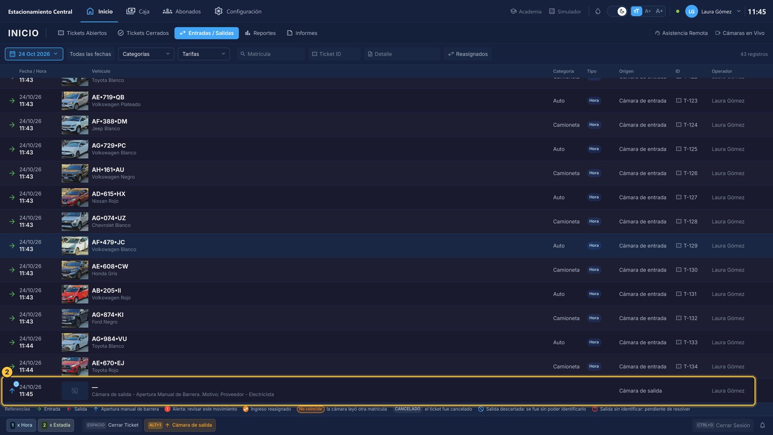Click the LG user avatar
Screen dimensions: 773x435
pyautogui.click(x=691, y=11)
